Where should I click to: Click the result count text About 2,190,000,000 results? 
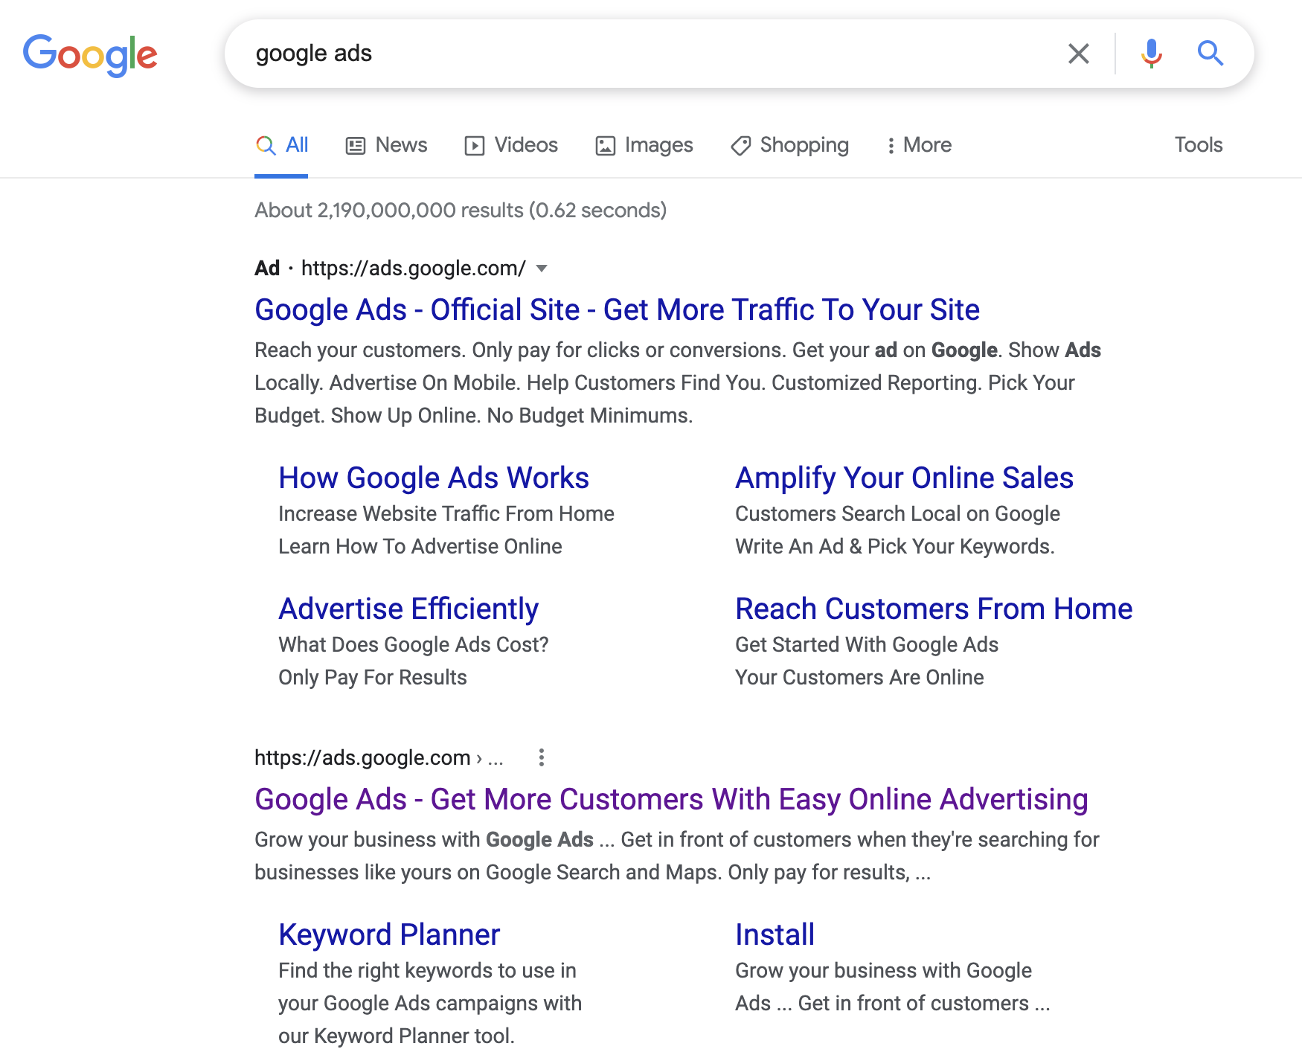pos(461,211)
